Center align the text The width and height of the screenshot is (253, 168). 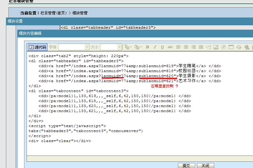point(186,47)
